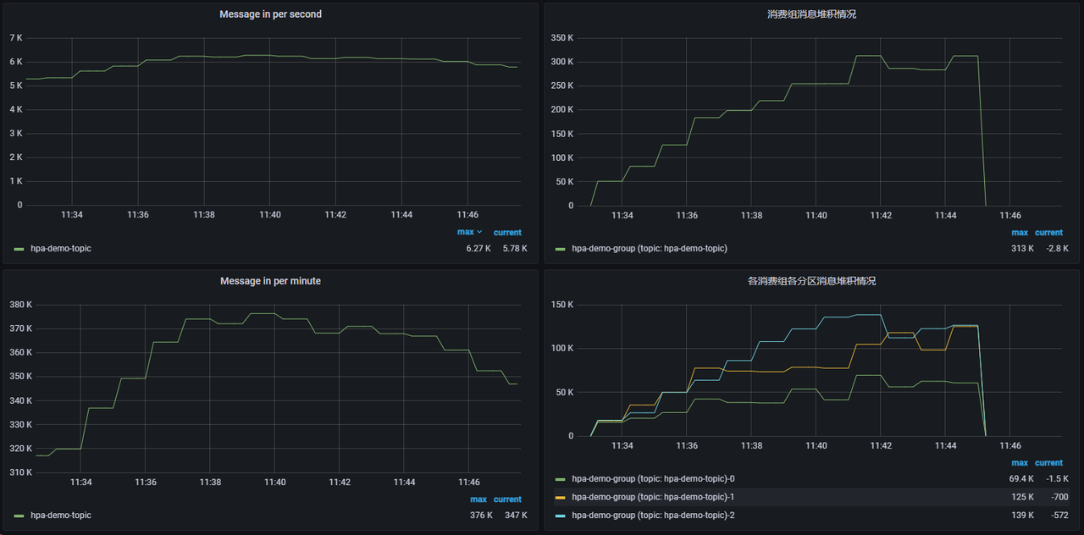Sort by max in per-minute panel legend
The image size is (1084, 535).
(x=478, y=499)
